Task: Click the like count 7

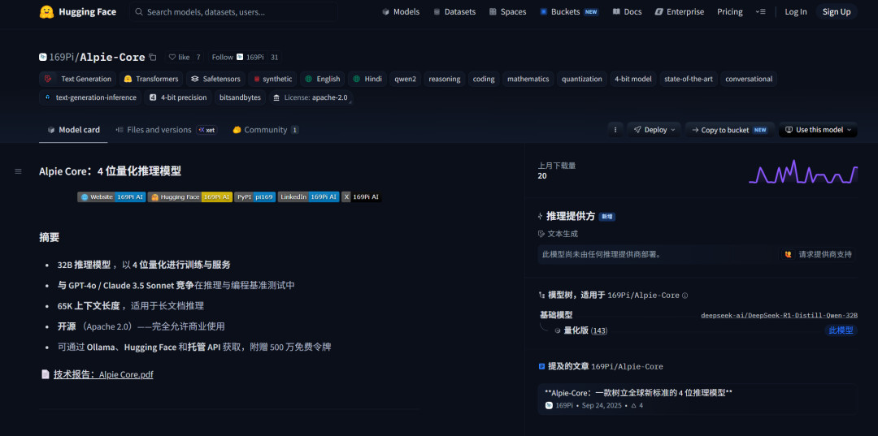Action: (198, 57)
